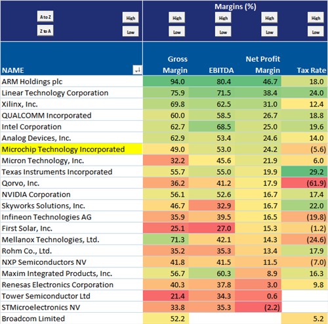
Task: Select Renesas net profit margin 3.0
Action: click(x=258, y=285)
